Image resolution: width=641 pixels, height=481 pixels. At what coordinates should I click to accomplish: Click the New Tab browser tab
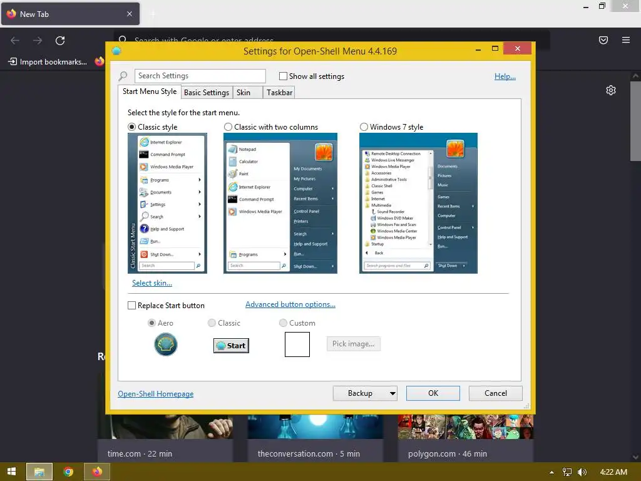pos(70,14)
